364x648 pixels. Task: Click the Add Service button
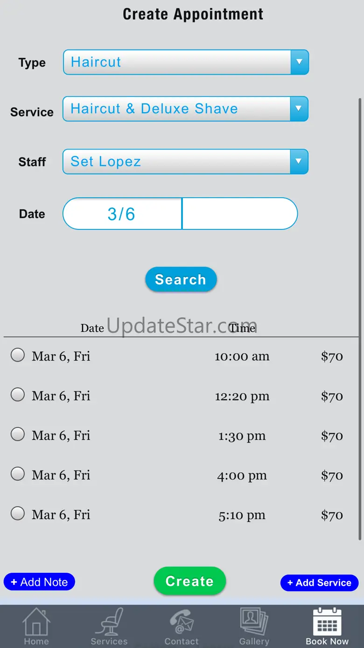click(x=319, y=583)
